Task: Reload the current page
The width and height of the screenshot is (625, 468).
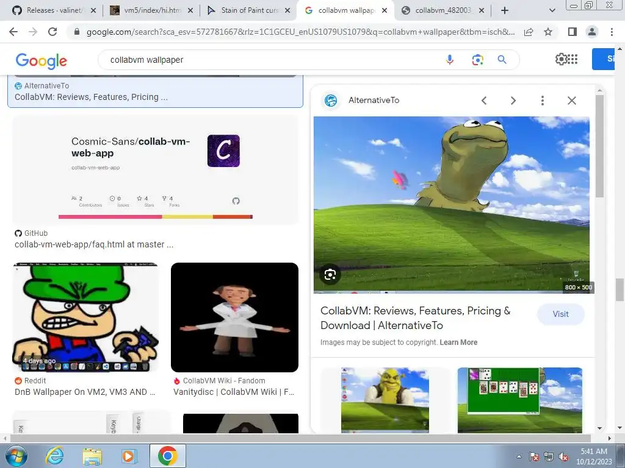Action: coord(52,32)
